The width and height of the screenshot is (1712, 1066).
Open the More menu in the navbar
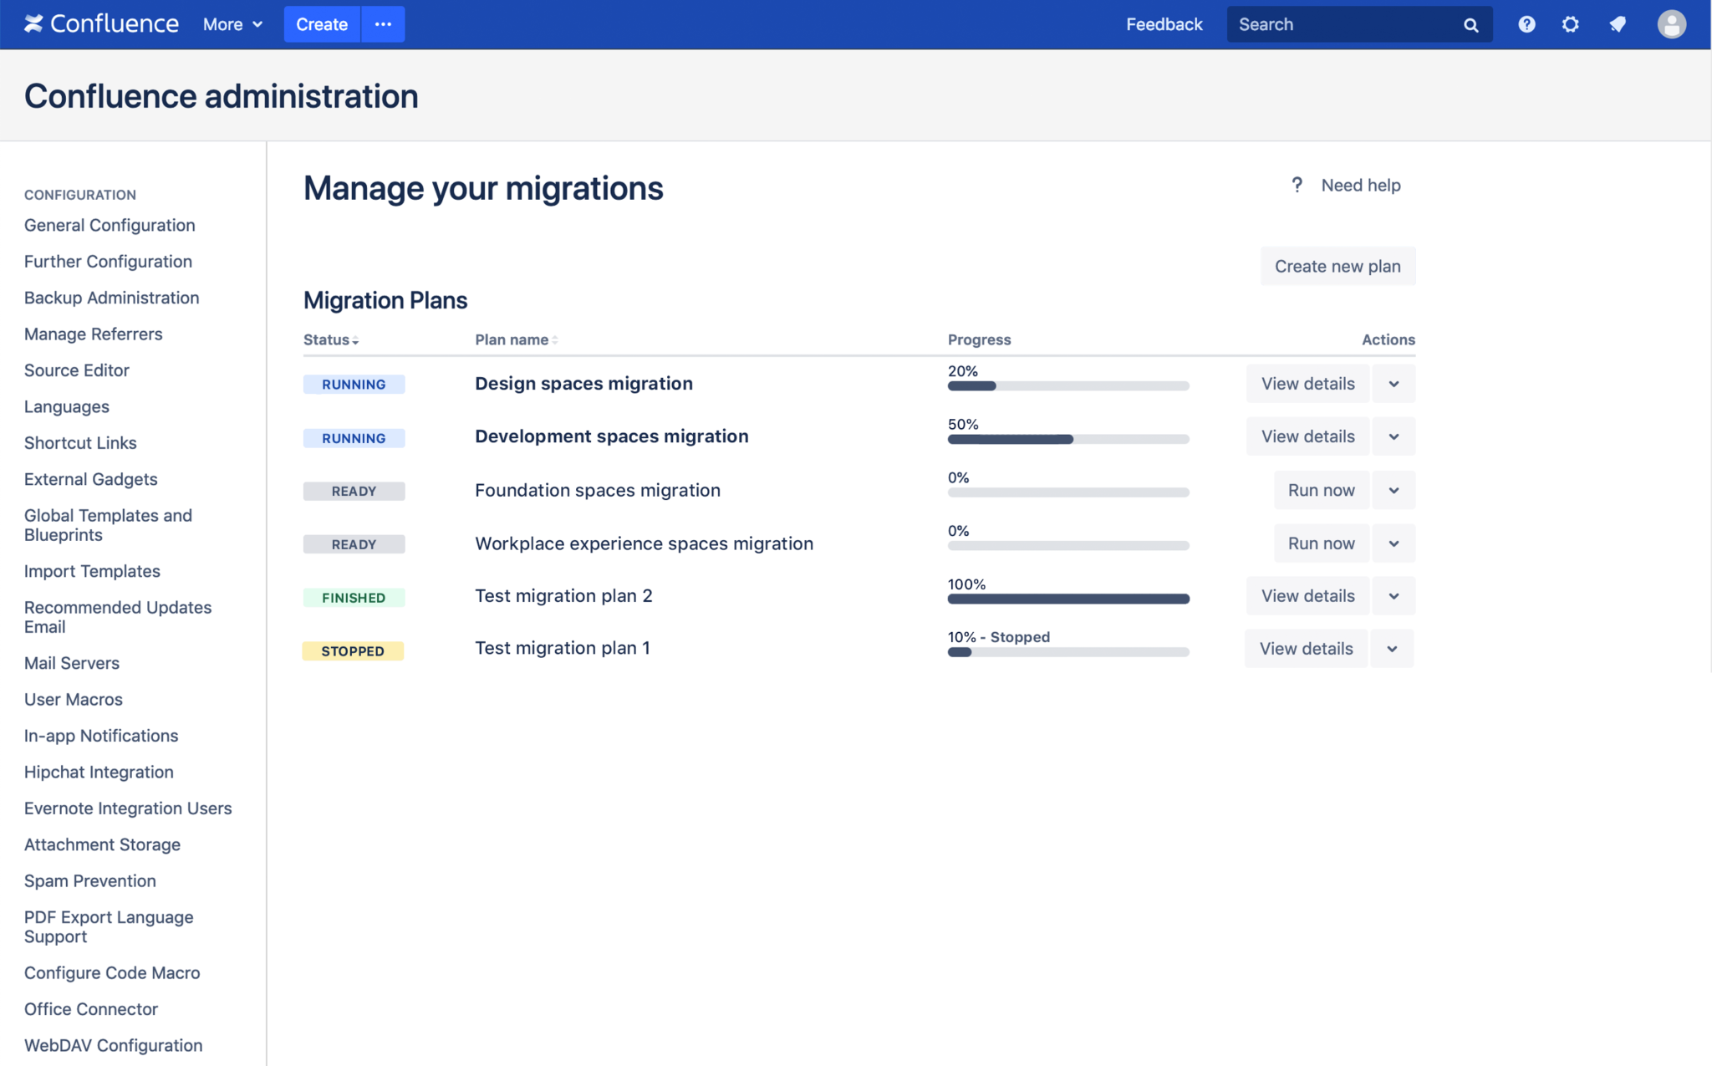tap(232, 24)
